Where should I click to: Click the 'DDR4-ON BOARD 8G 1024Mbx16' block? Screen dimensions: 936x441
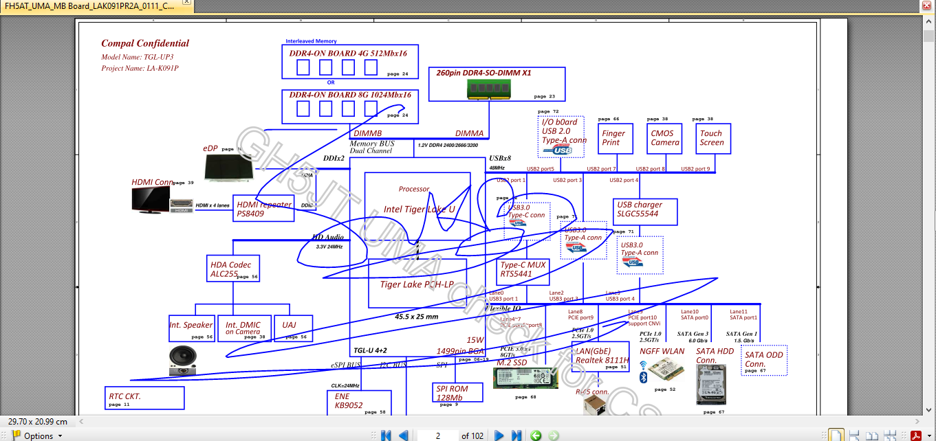click(x=349, y=106)
